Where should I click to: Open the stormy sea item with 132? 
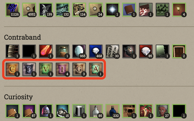coord(62,10)
